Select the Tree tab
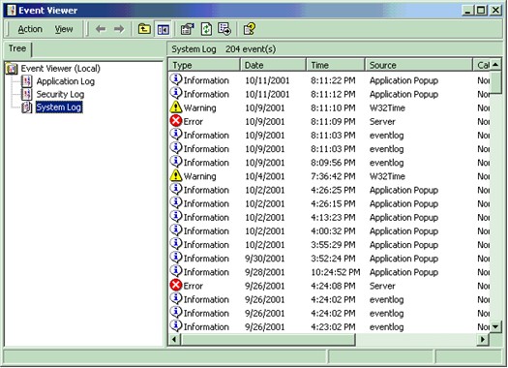Image resolution: width=508 pixels, height=368 pixels. (x=17, y=48)
